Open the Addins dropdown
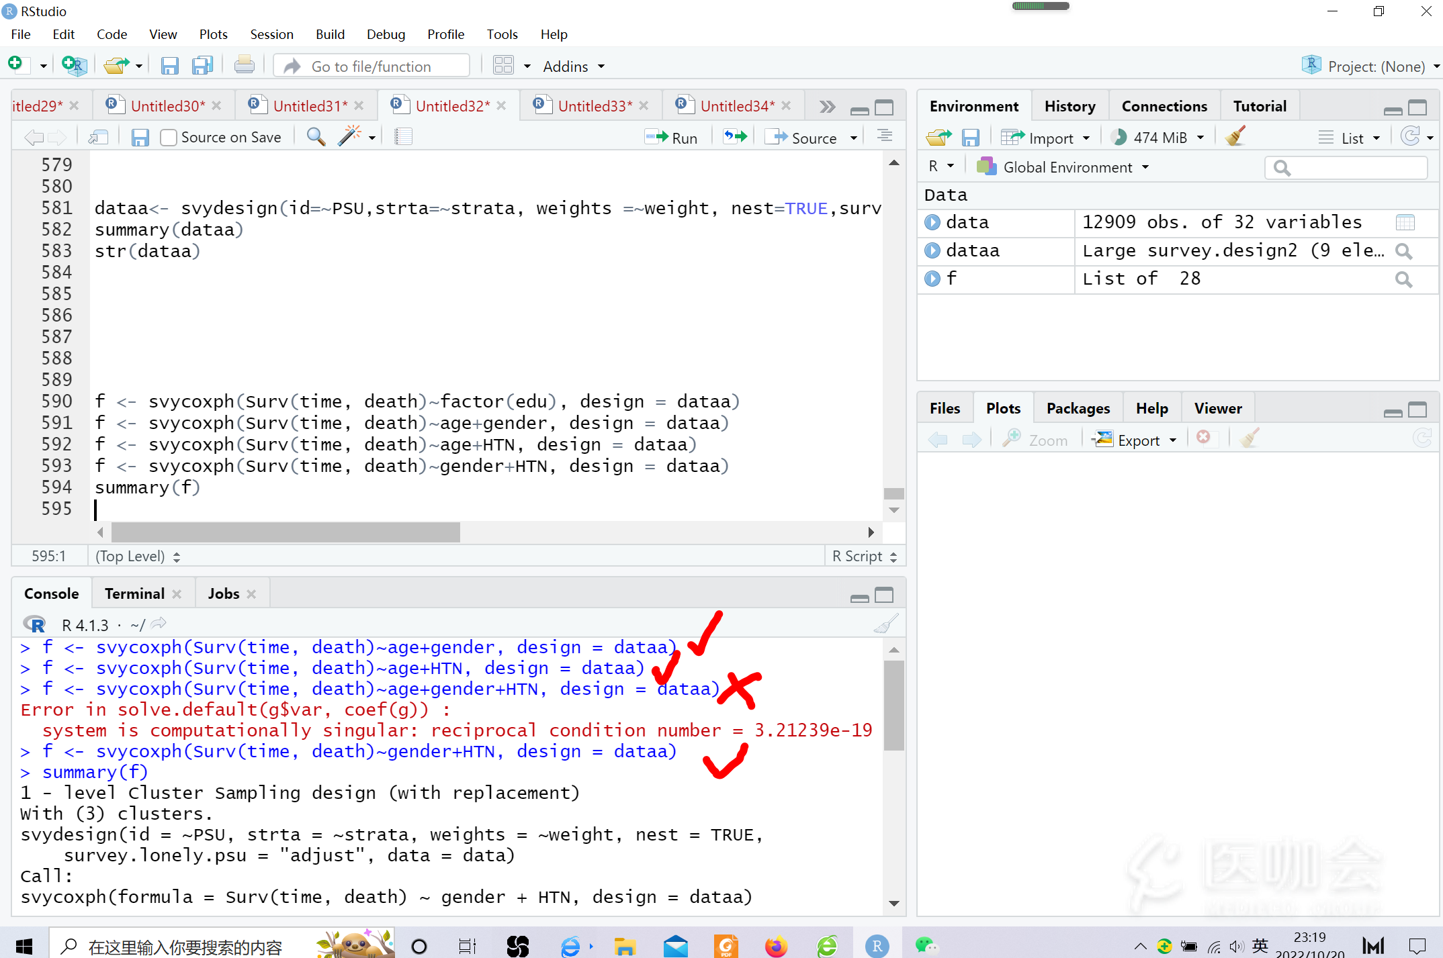The width and height of the screenshot is (1443, 958). point(574,66)
